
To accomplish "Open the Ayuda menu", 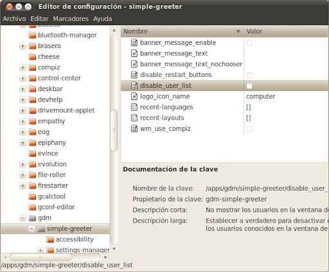I will point(102,19).
